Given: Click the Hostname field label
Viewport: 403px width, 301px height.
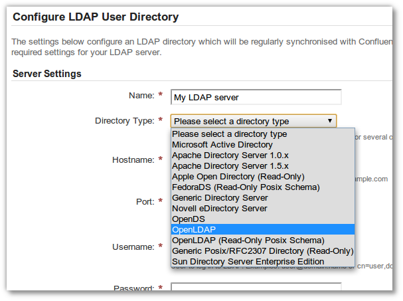Looking at the screenshot, I should (133, 160).
